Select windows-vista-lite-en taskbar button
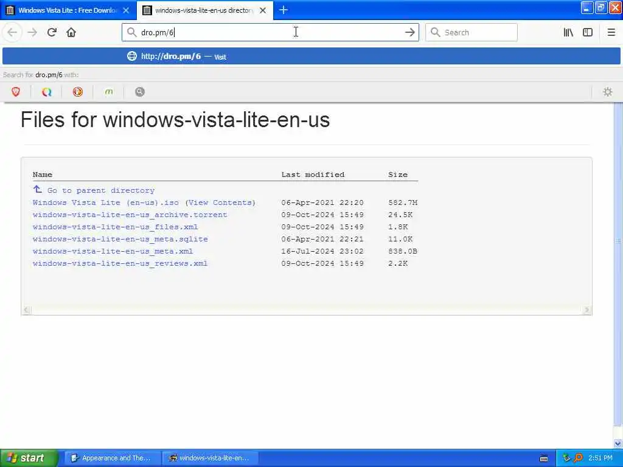This screenshot has height=467, width=623. 210,458
